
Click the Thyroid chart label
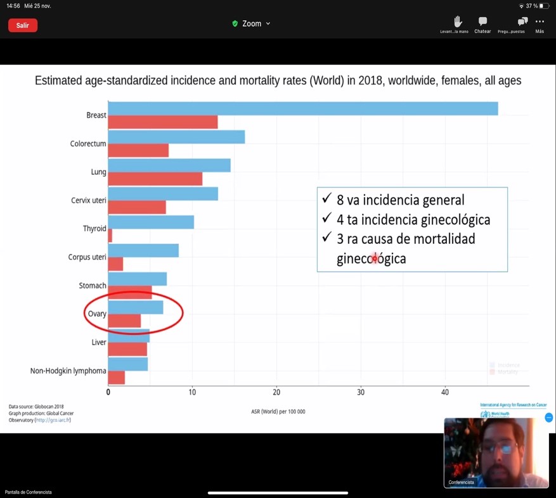pyautogui.click(x=94, y=229)
